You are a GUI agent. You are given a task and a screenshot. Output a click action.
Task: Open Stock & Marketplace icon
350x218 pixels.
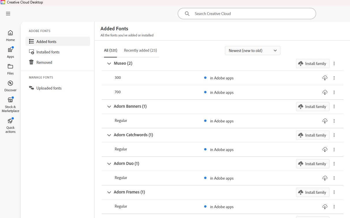point(10,100)
